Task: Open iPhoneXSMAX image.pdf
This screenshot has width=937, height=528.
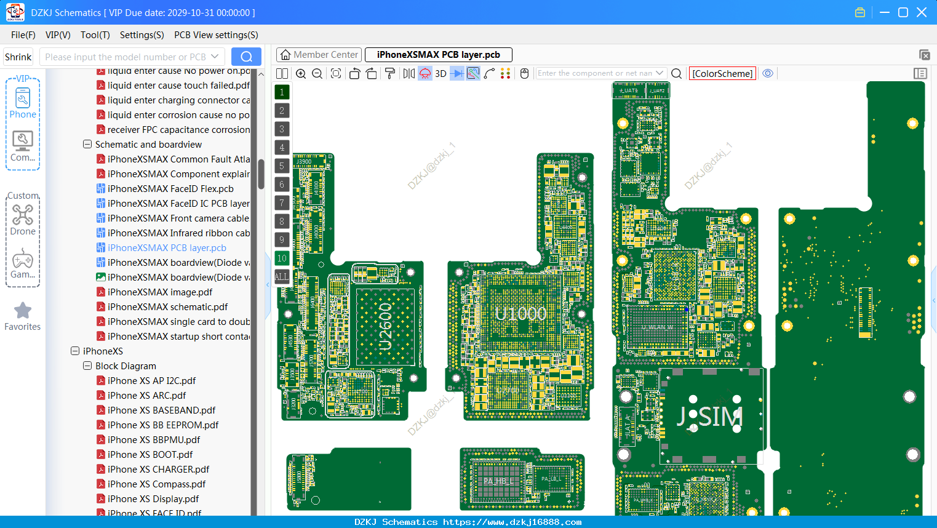Action: point(160,292)
